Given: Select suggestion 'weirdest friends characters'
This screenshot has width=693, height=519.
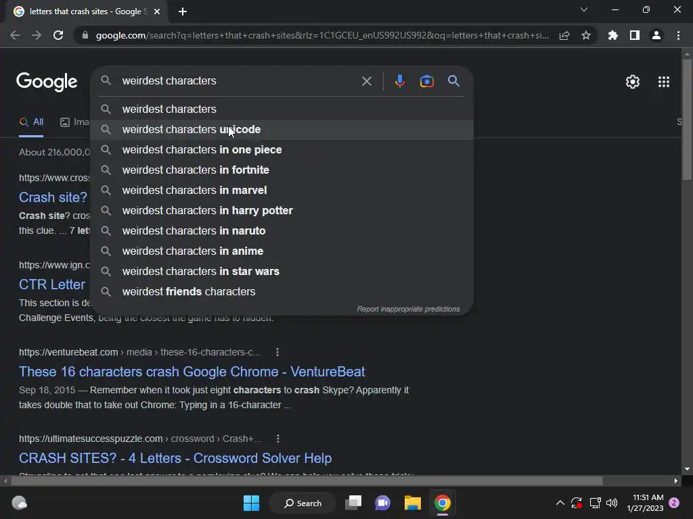Looking at the screenshot, I should [x=282, y=292].
